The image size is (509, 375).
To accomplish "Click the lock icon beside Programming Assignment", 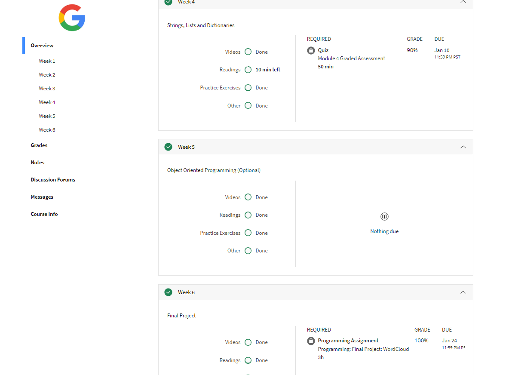I will tap(311, 341).
